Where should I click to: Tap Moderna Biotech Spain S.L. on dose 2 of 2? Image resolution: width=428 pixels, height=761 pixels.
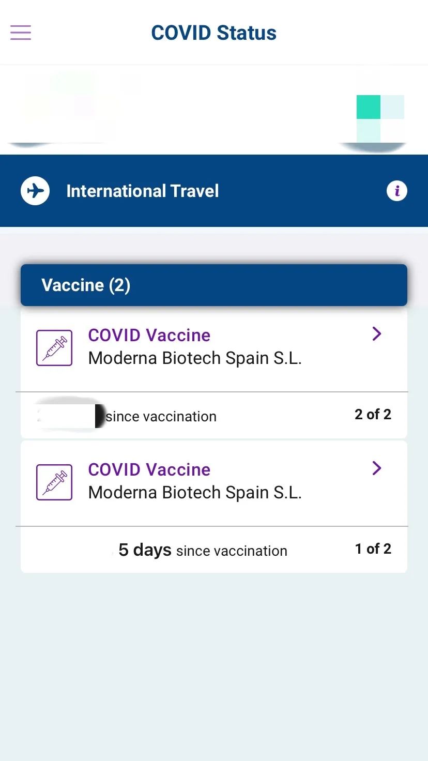(195, 358)
